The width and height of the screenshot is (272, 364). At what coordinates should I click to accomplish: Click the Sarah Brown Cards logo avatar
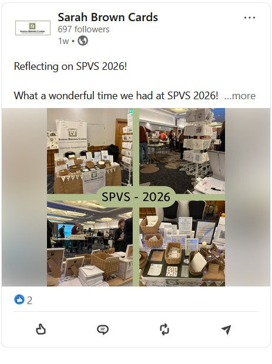click(33, 28)
